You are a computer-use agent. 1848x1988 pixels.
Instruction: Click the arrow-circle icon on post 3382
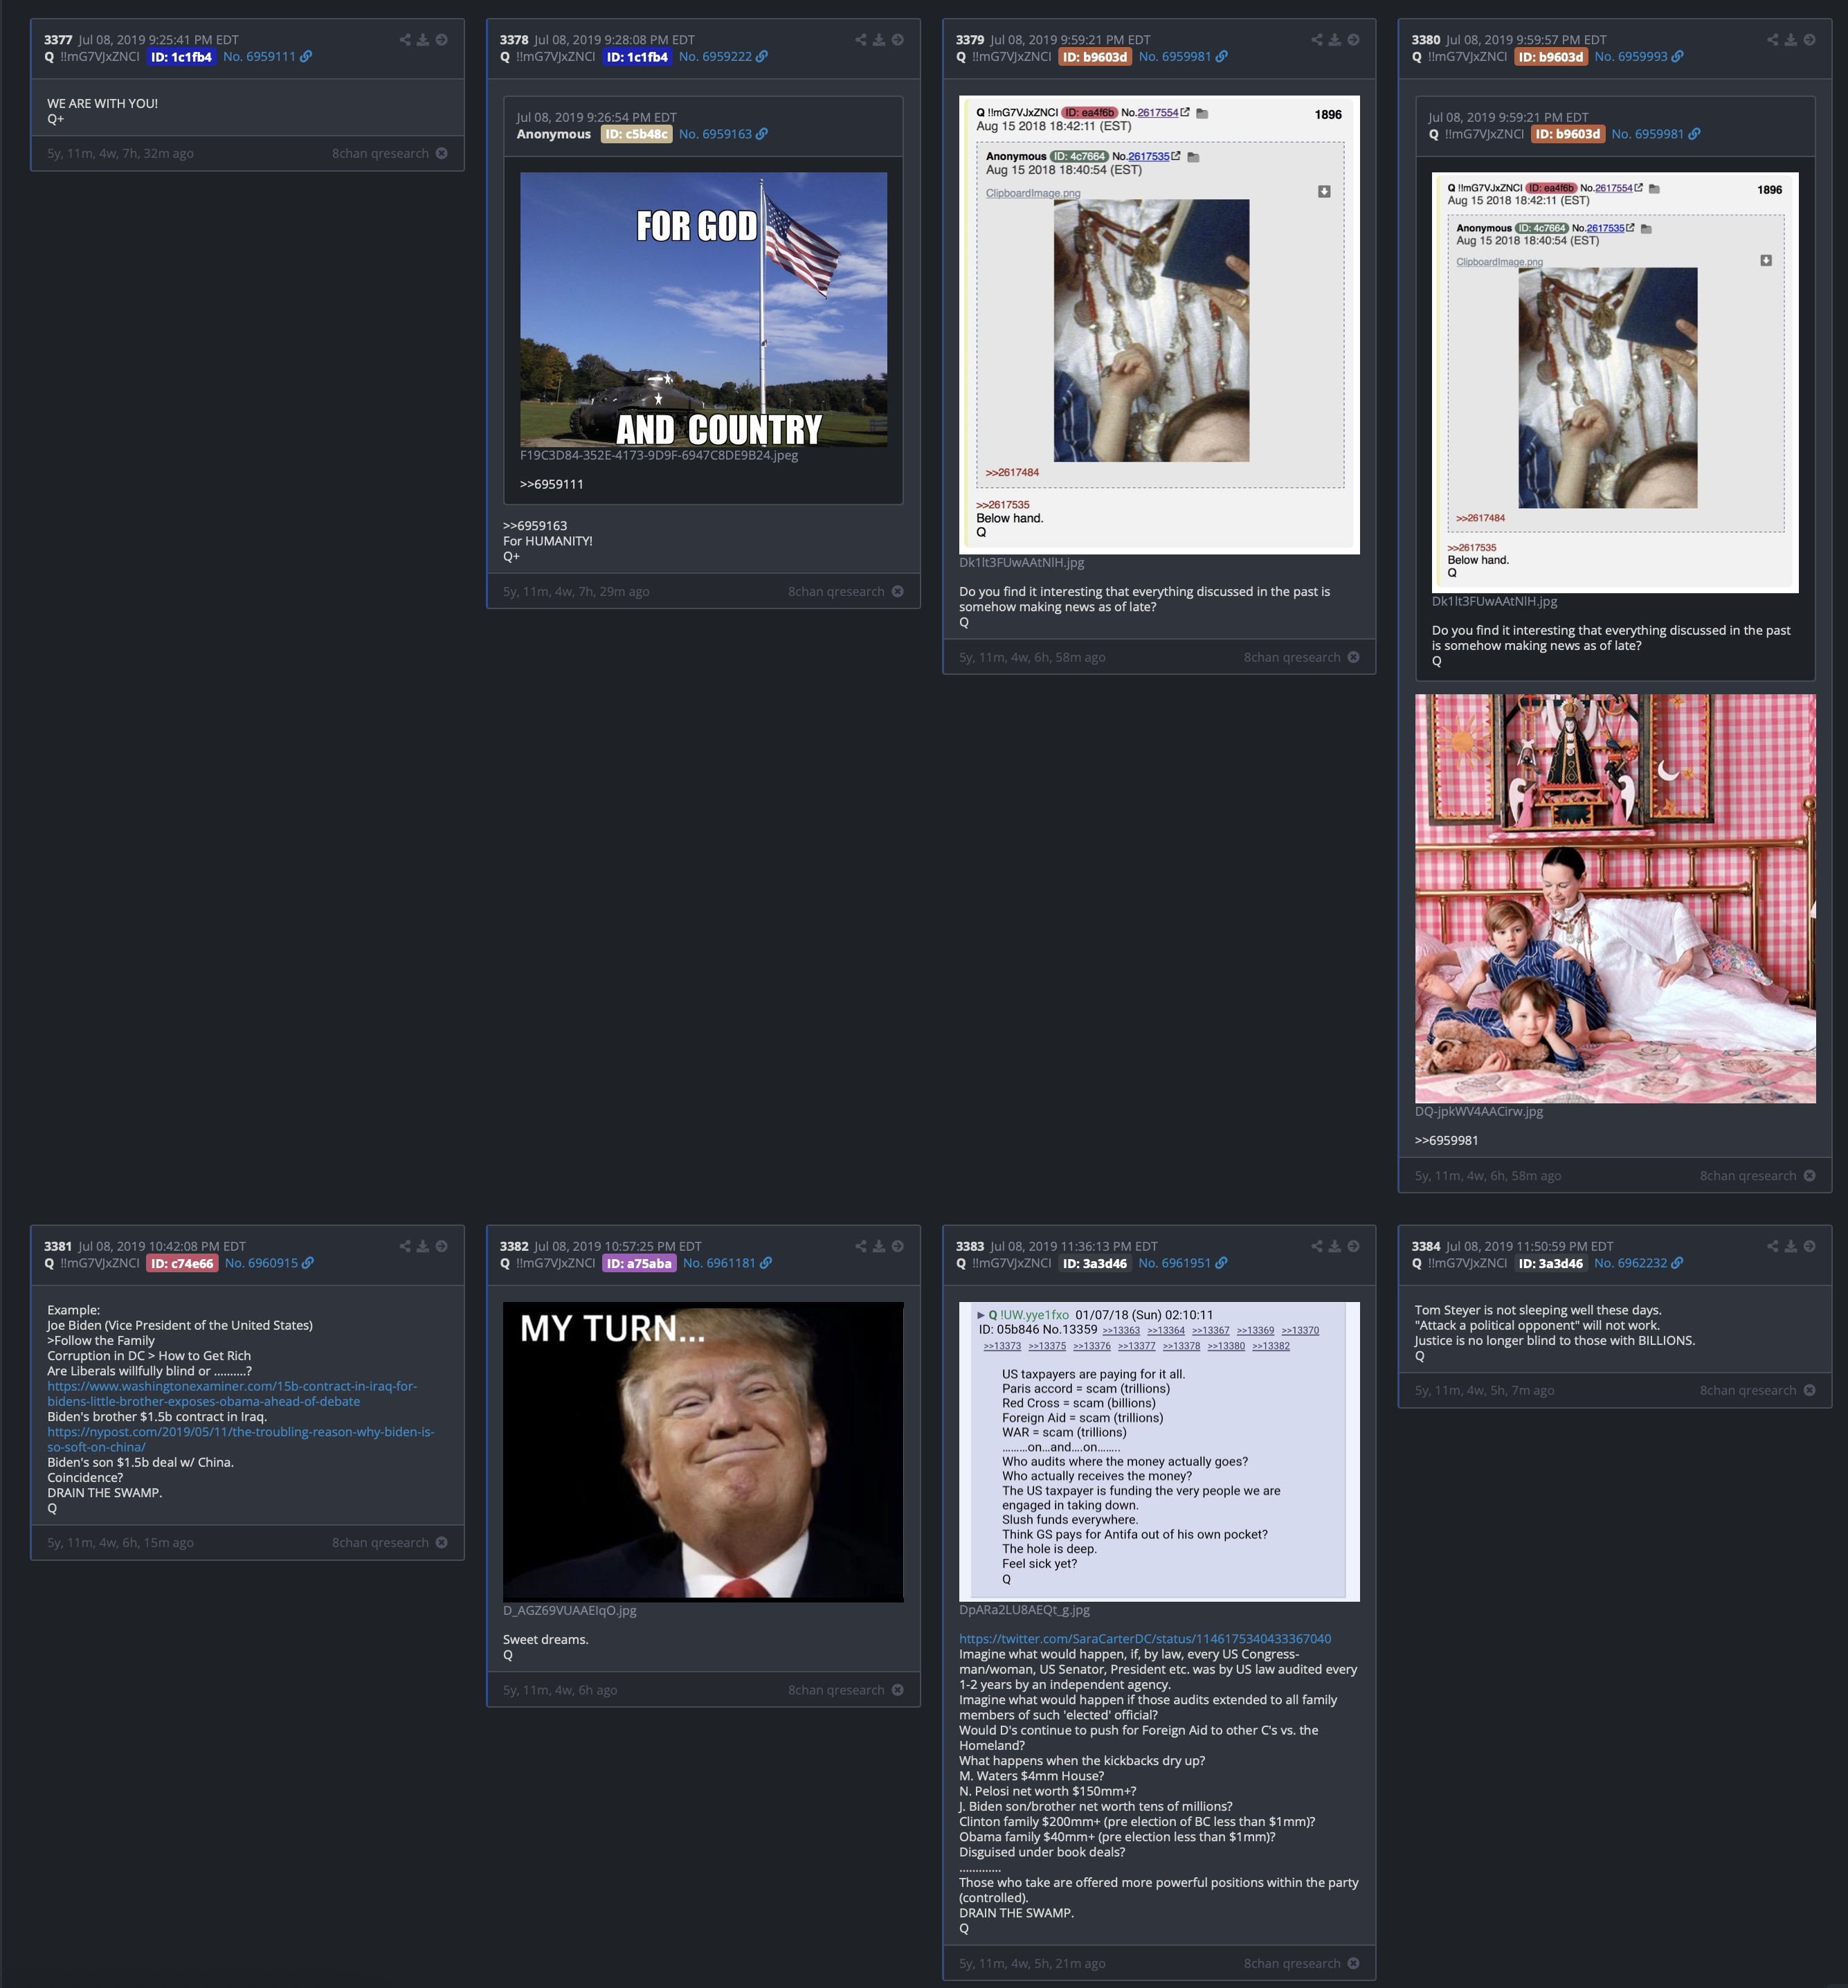click(897, 1246)
